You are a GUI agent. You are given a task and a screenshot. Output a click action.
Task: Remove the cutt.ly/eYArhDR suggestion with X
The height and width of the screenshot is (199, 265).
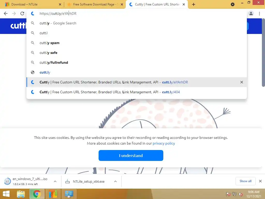coord(242,82)
